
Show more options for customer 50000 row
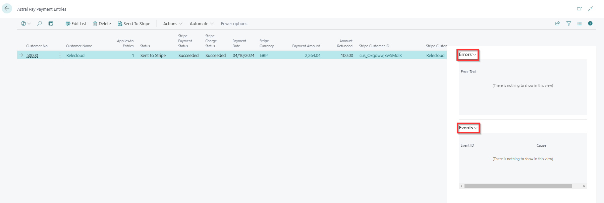(x=60, y=56)
